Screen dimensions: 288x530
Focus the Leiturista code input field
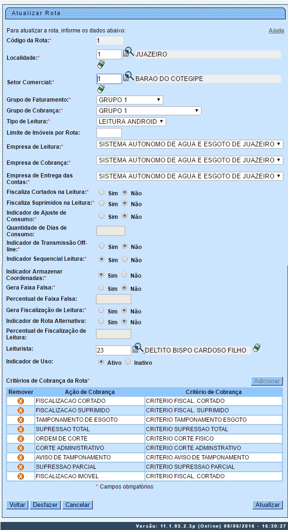coord(113,350)
